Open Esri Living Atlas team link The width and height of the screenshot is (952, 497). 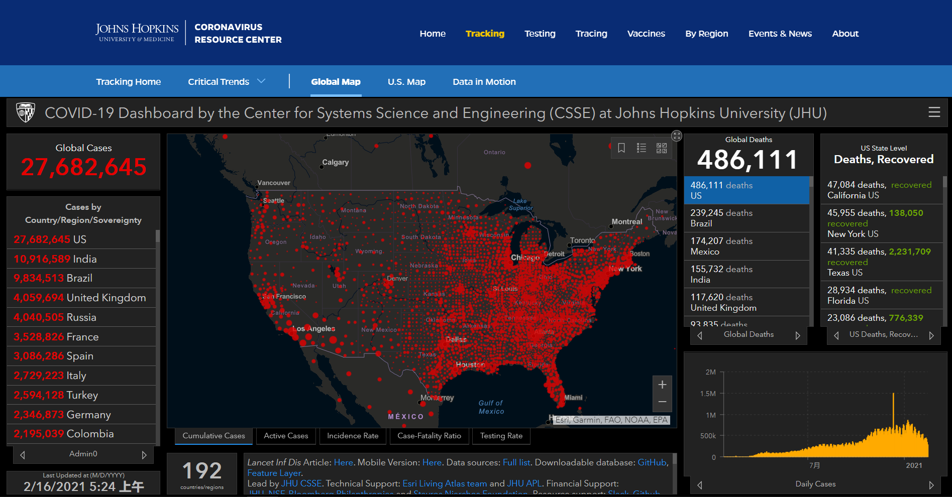[445, 483]
